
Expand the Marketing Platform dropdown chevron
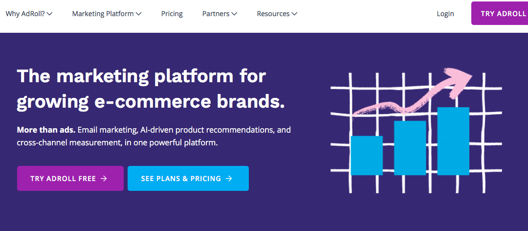coord(139,14)
